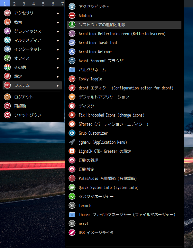193x248 pixels.
Task: Click the Avahi Zeroconf browser network icon
Action: click(72, 61)
